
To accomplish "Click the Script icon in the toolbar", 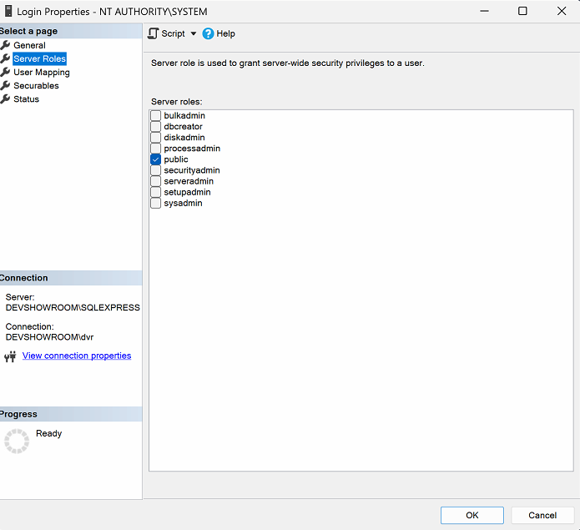I will pos(154,33).
